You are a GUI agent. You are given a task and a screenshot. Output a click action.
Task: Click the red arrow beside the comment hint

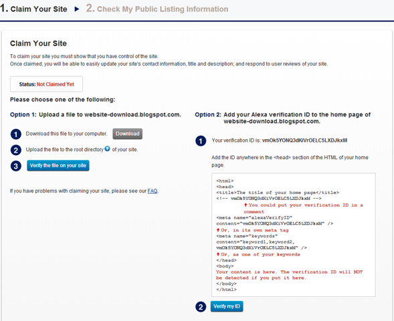pyautogui.click(x=245, y=205)
